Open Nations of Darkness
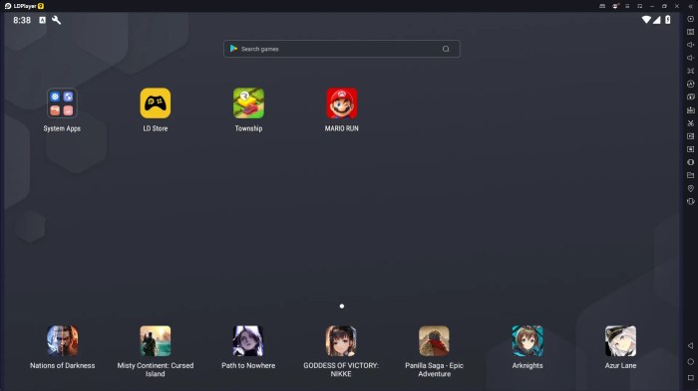 pos(62,341)
